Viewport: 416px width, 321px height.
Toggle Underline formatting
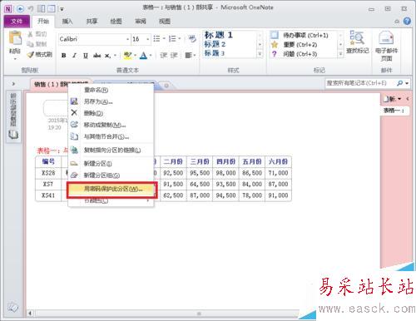click(86, 56)
